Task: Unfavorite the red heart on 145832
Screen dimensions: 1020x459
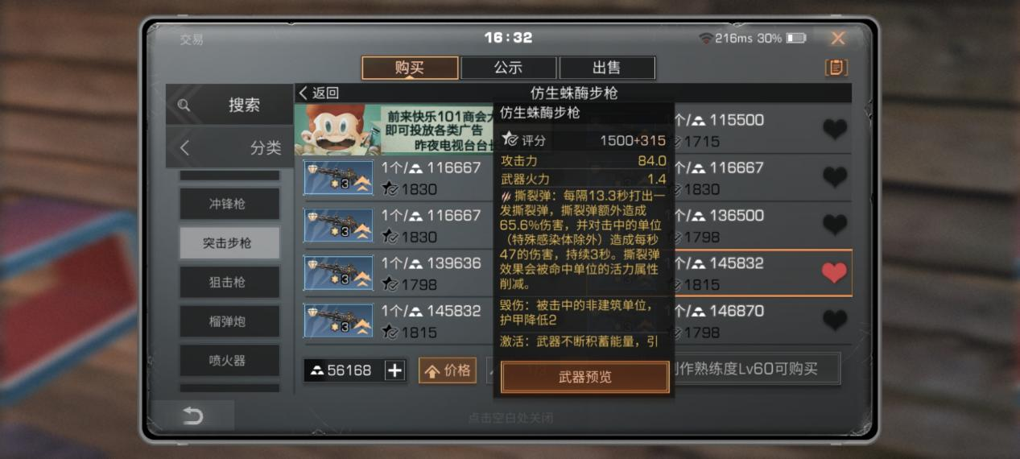Action: pos(835,273)
